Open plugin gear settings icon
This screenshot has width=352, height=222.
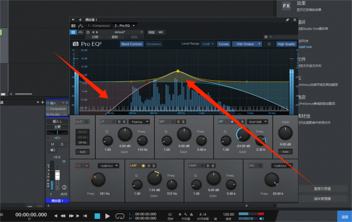tap(266, 37)
